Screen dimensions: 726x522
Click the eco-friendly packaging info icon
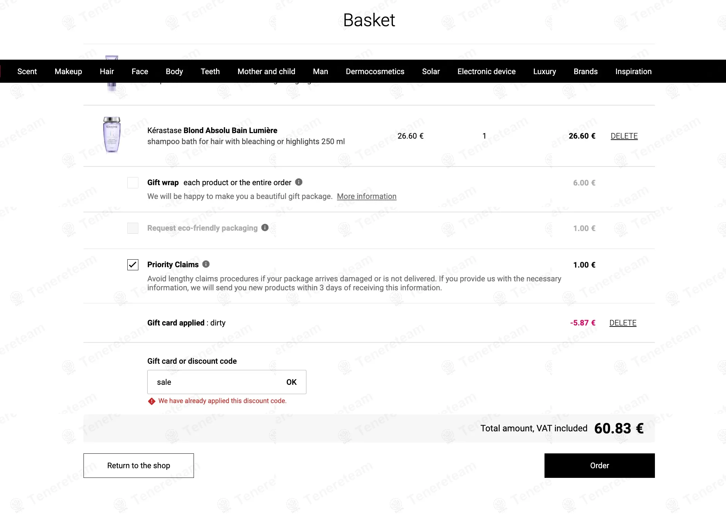click(265, 228)
